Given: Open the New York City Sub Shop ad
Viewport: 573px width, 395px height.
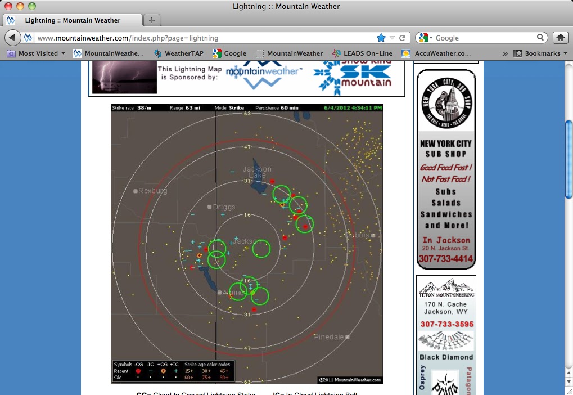Looking at the screenshot, I should coord(446,169).
